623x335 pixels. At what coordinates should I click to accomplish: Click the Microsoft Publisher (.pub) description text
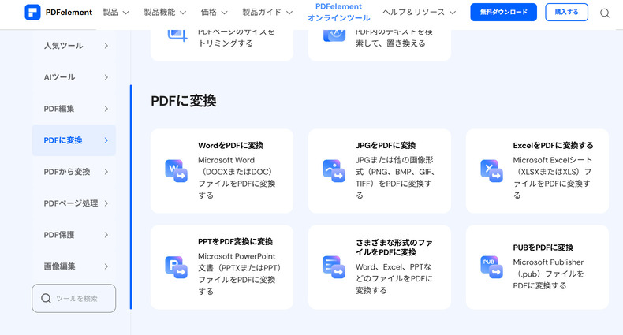click(548, 274)
